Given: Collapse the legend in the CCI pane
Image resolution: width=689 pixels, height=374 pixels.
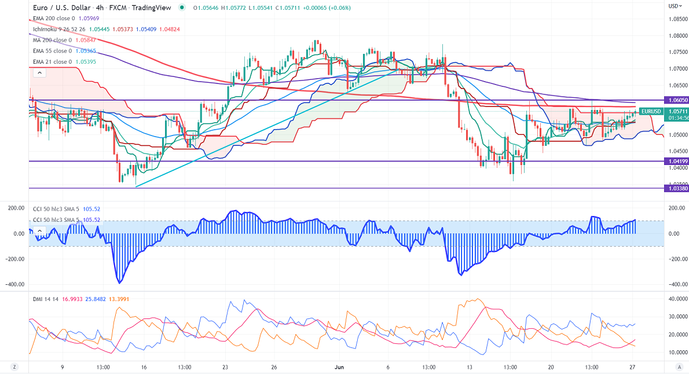Looking at the screenshot, I should click(39, 230).
